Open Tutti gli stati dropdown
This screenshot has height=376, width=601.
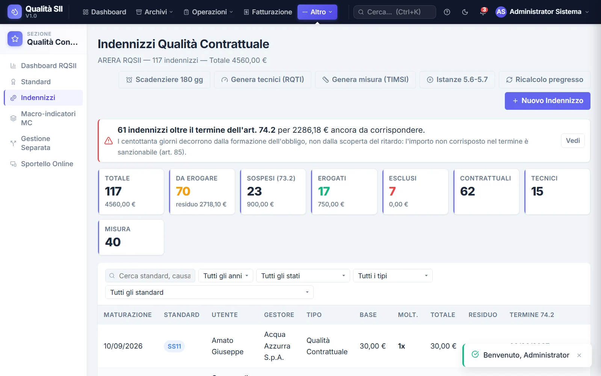(x=303, y=276)
